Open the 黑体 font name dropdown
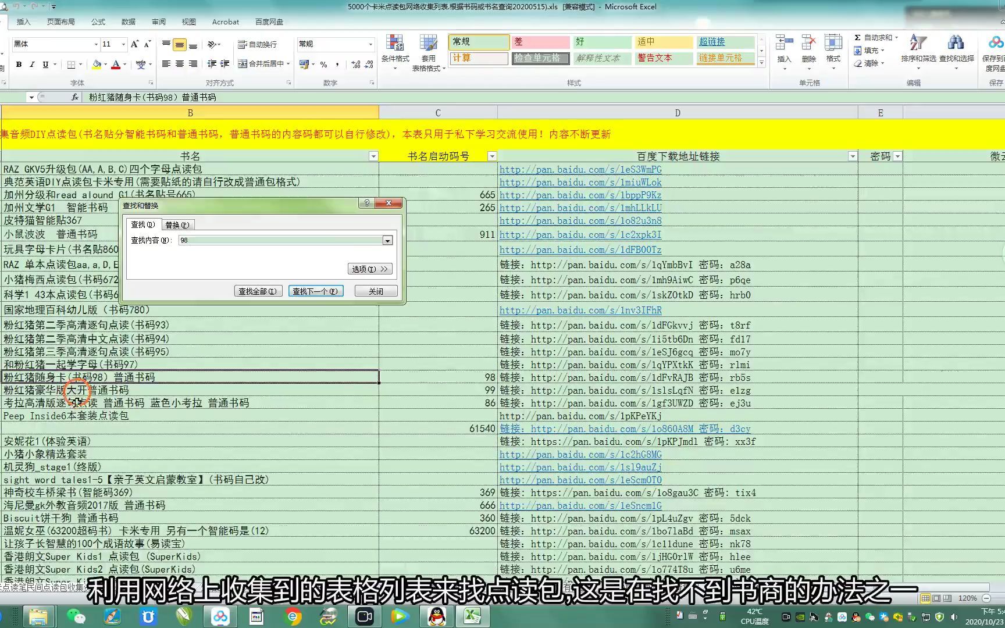This screenshot has height=628, width=1005. (x=96, y=44)
